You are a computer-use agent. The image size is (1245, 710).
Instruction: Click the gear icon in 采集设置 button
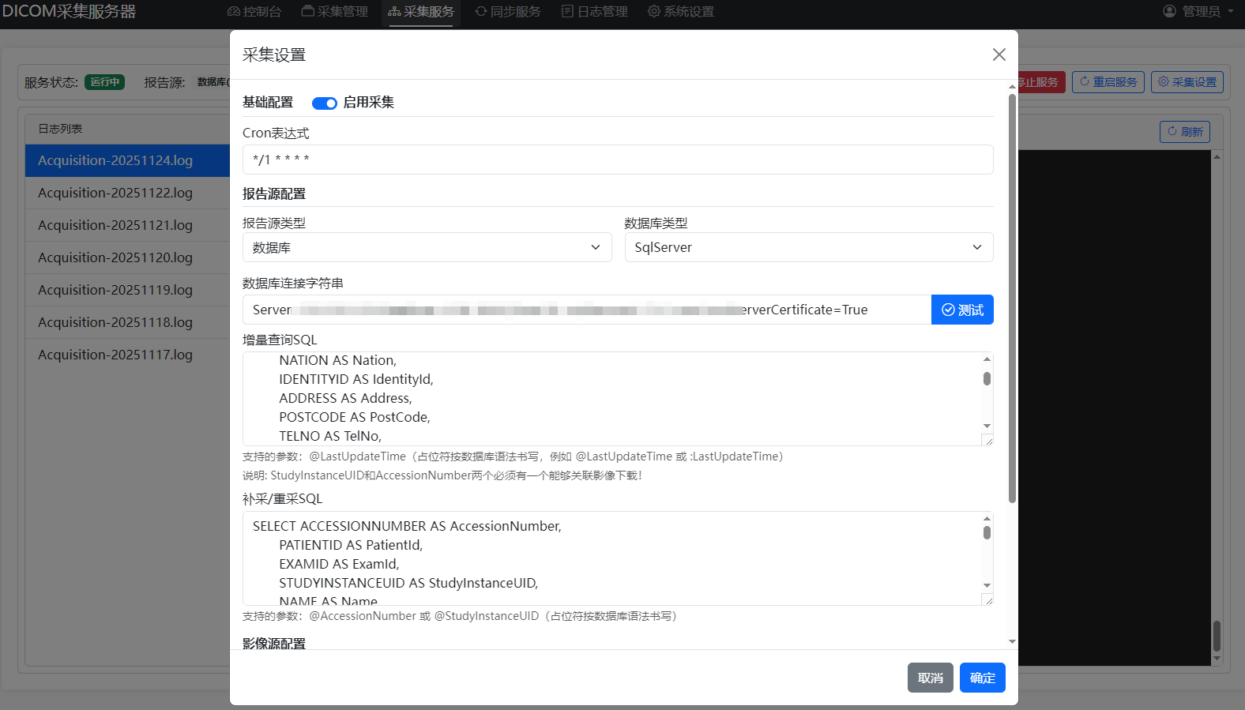pyautogui.click(x=1163, y=81)
